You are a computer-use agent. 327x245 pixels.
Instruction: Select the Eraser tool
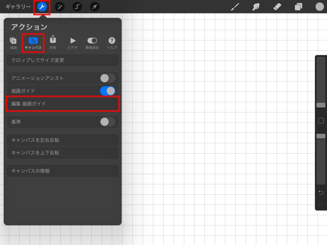(x=277, y=7)
